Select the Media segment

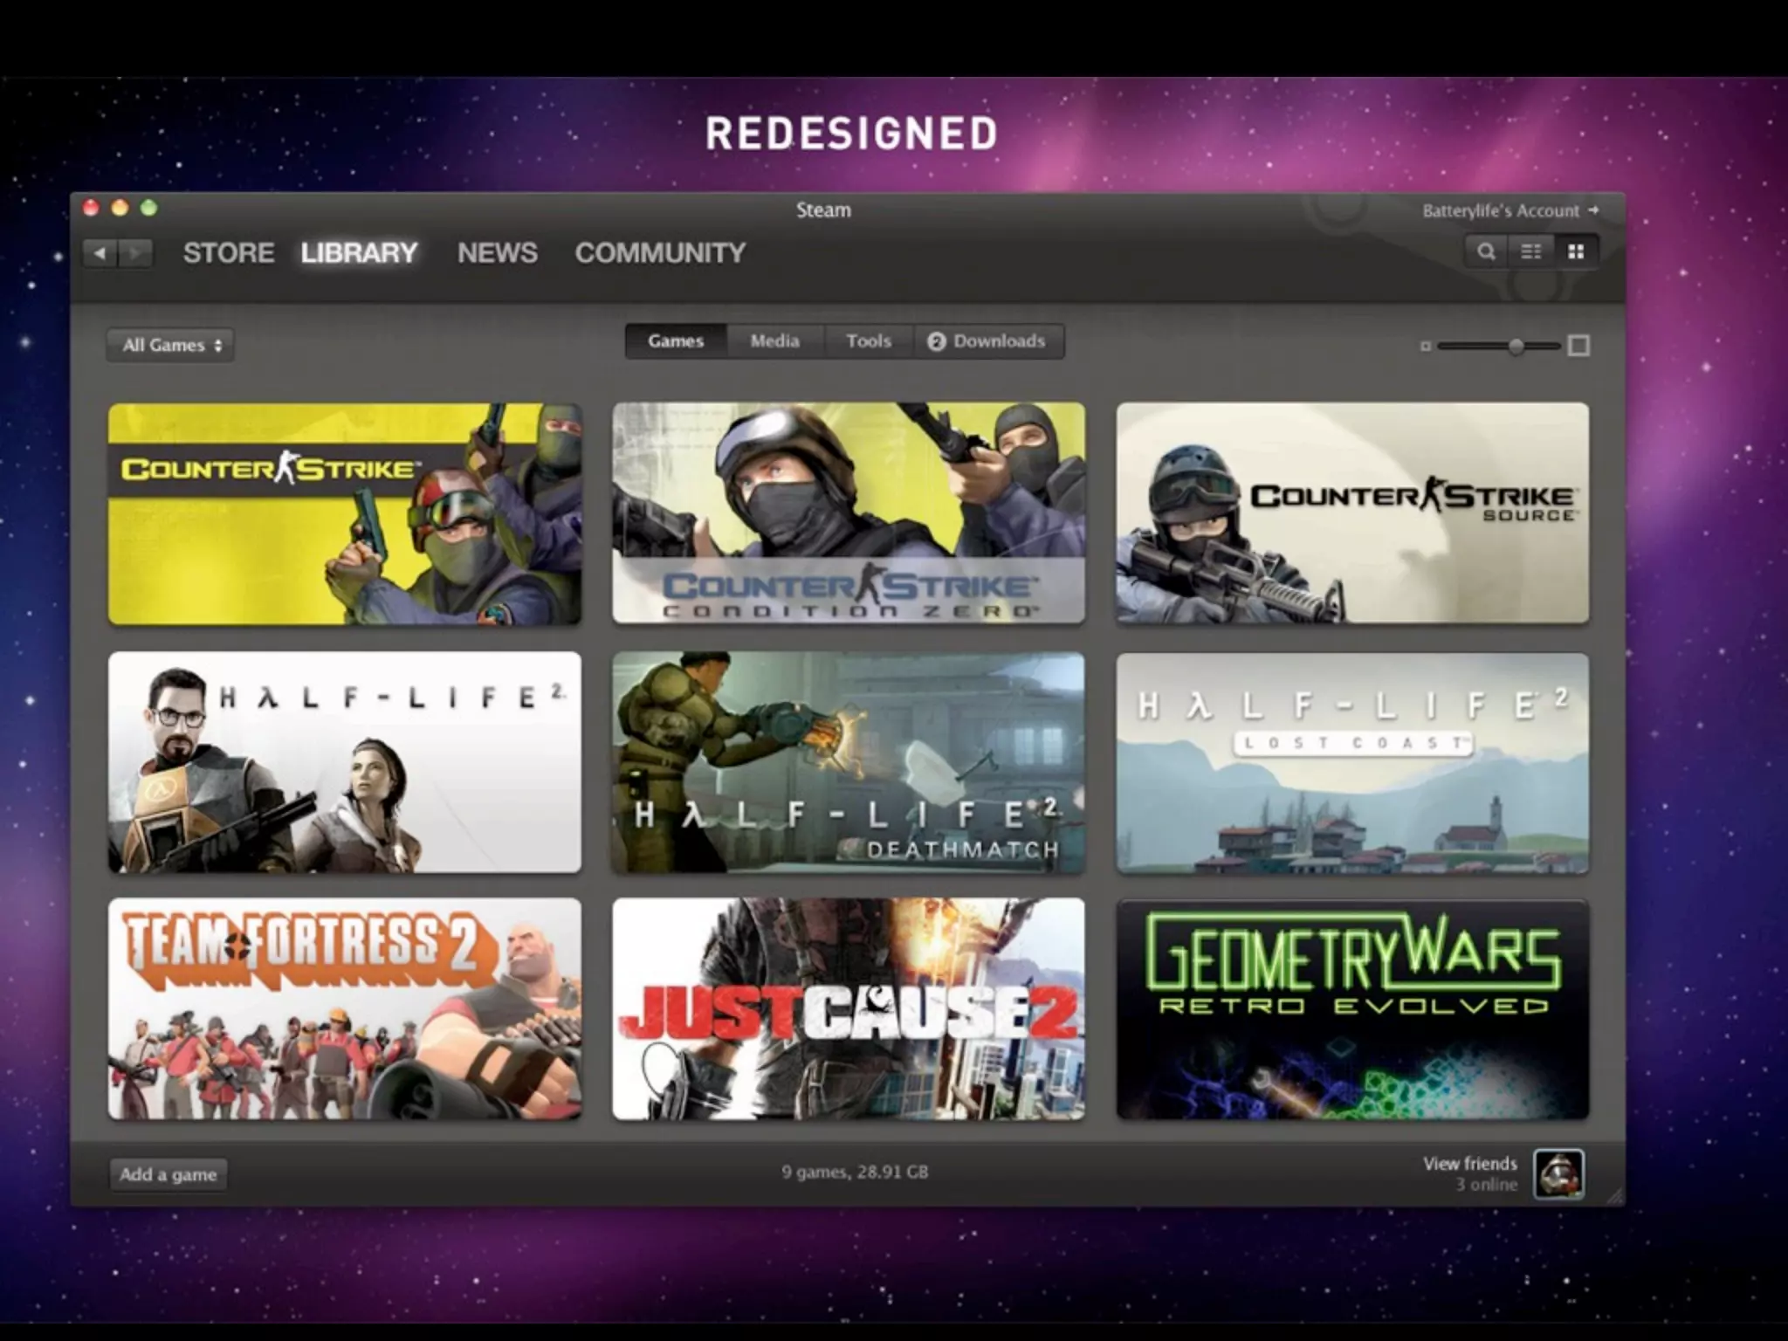[x=774, y=341]
